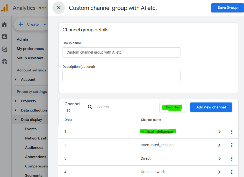Open the Advertising icon in sidebar
This screenshot has width=244, height=177.
tap(4, 62)
